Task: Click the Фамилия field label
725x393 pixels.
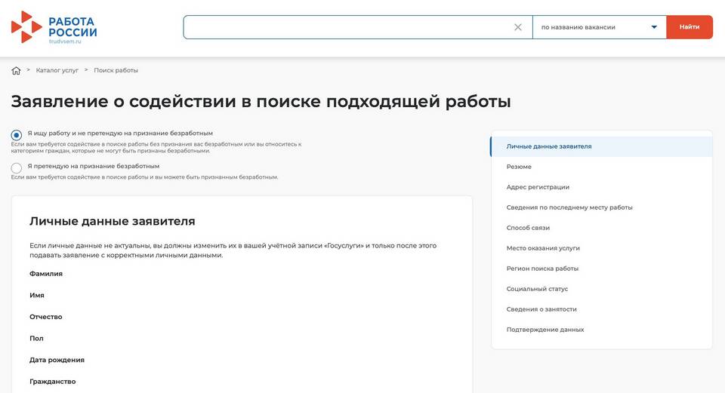Action: point(46,273)
